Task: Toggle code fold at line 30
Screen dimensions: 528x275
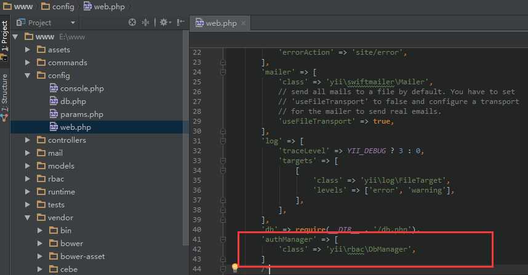Action: coord(223,131)
